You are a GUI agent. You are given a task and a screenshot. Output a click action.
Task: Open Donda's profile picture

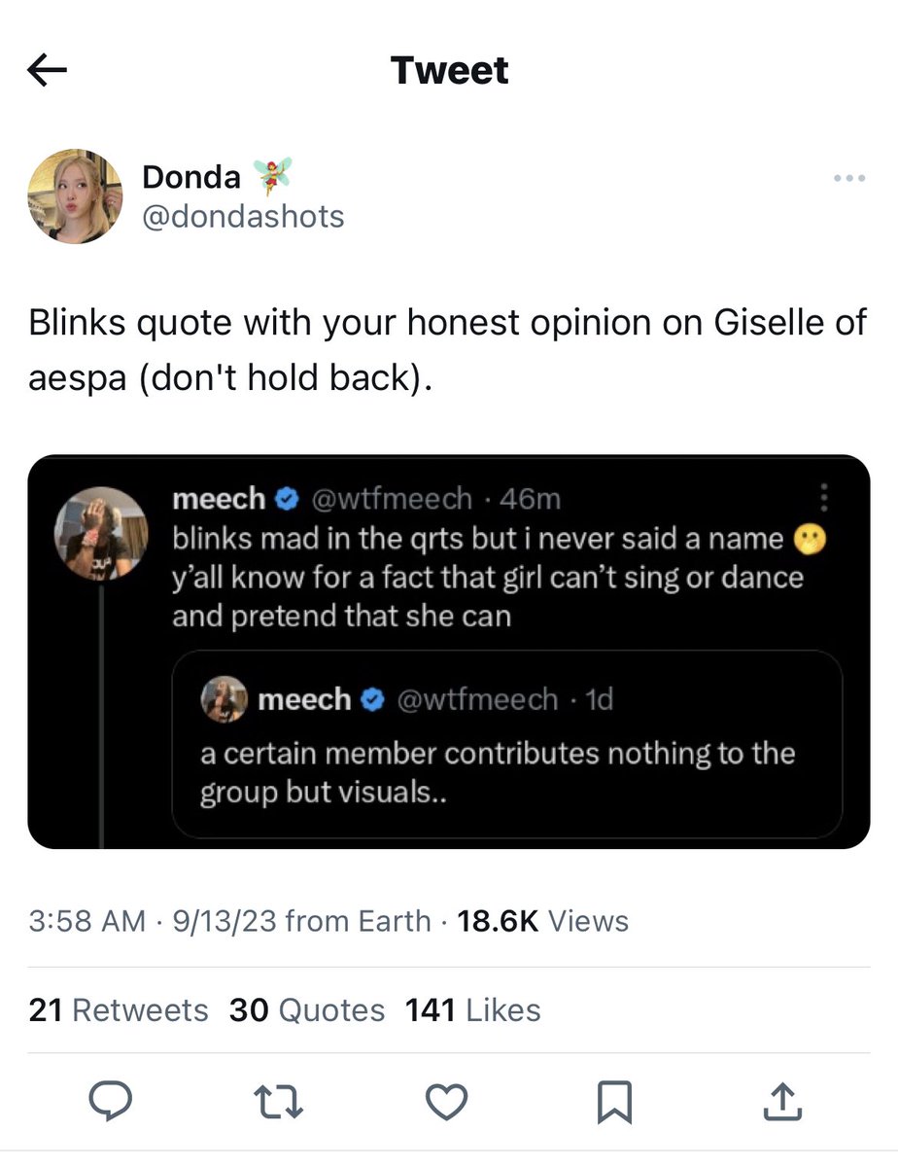coord(75,195)
